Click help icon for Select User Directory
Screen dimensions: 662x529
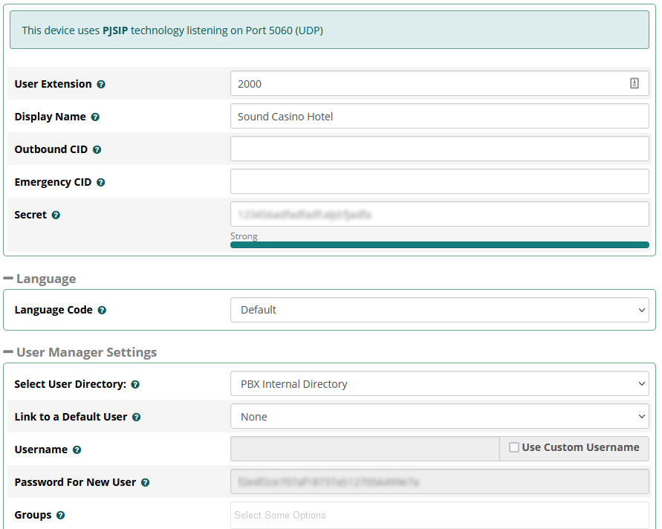[135, 385]
